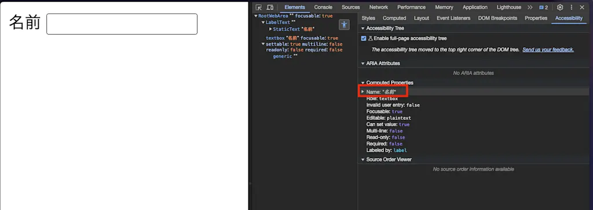The width and height of the screenshot is (593, 210).
Task: Click No source order information available text
Action: (473, 169)
